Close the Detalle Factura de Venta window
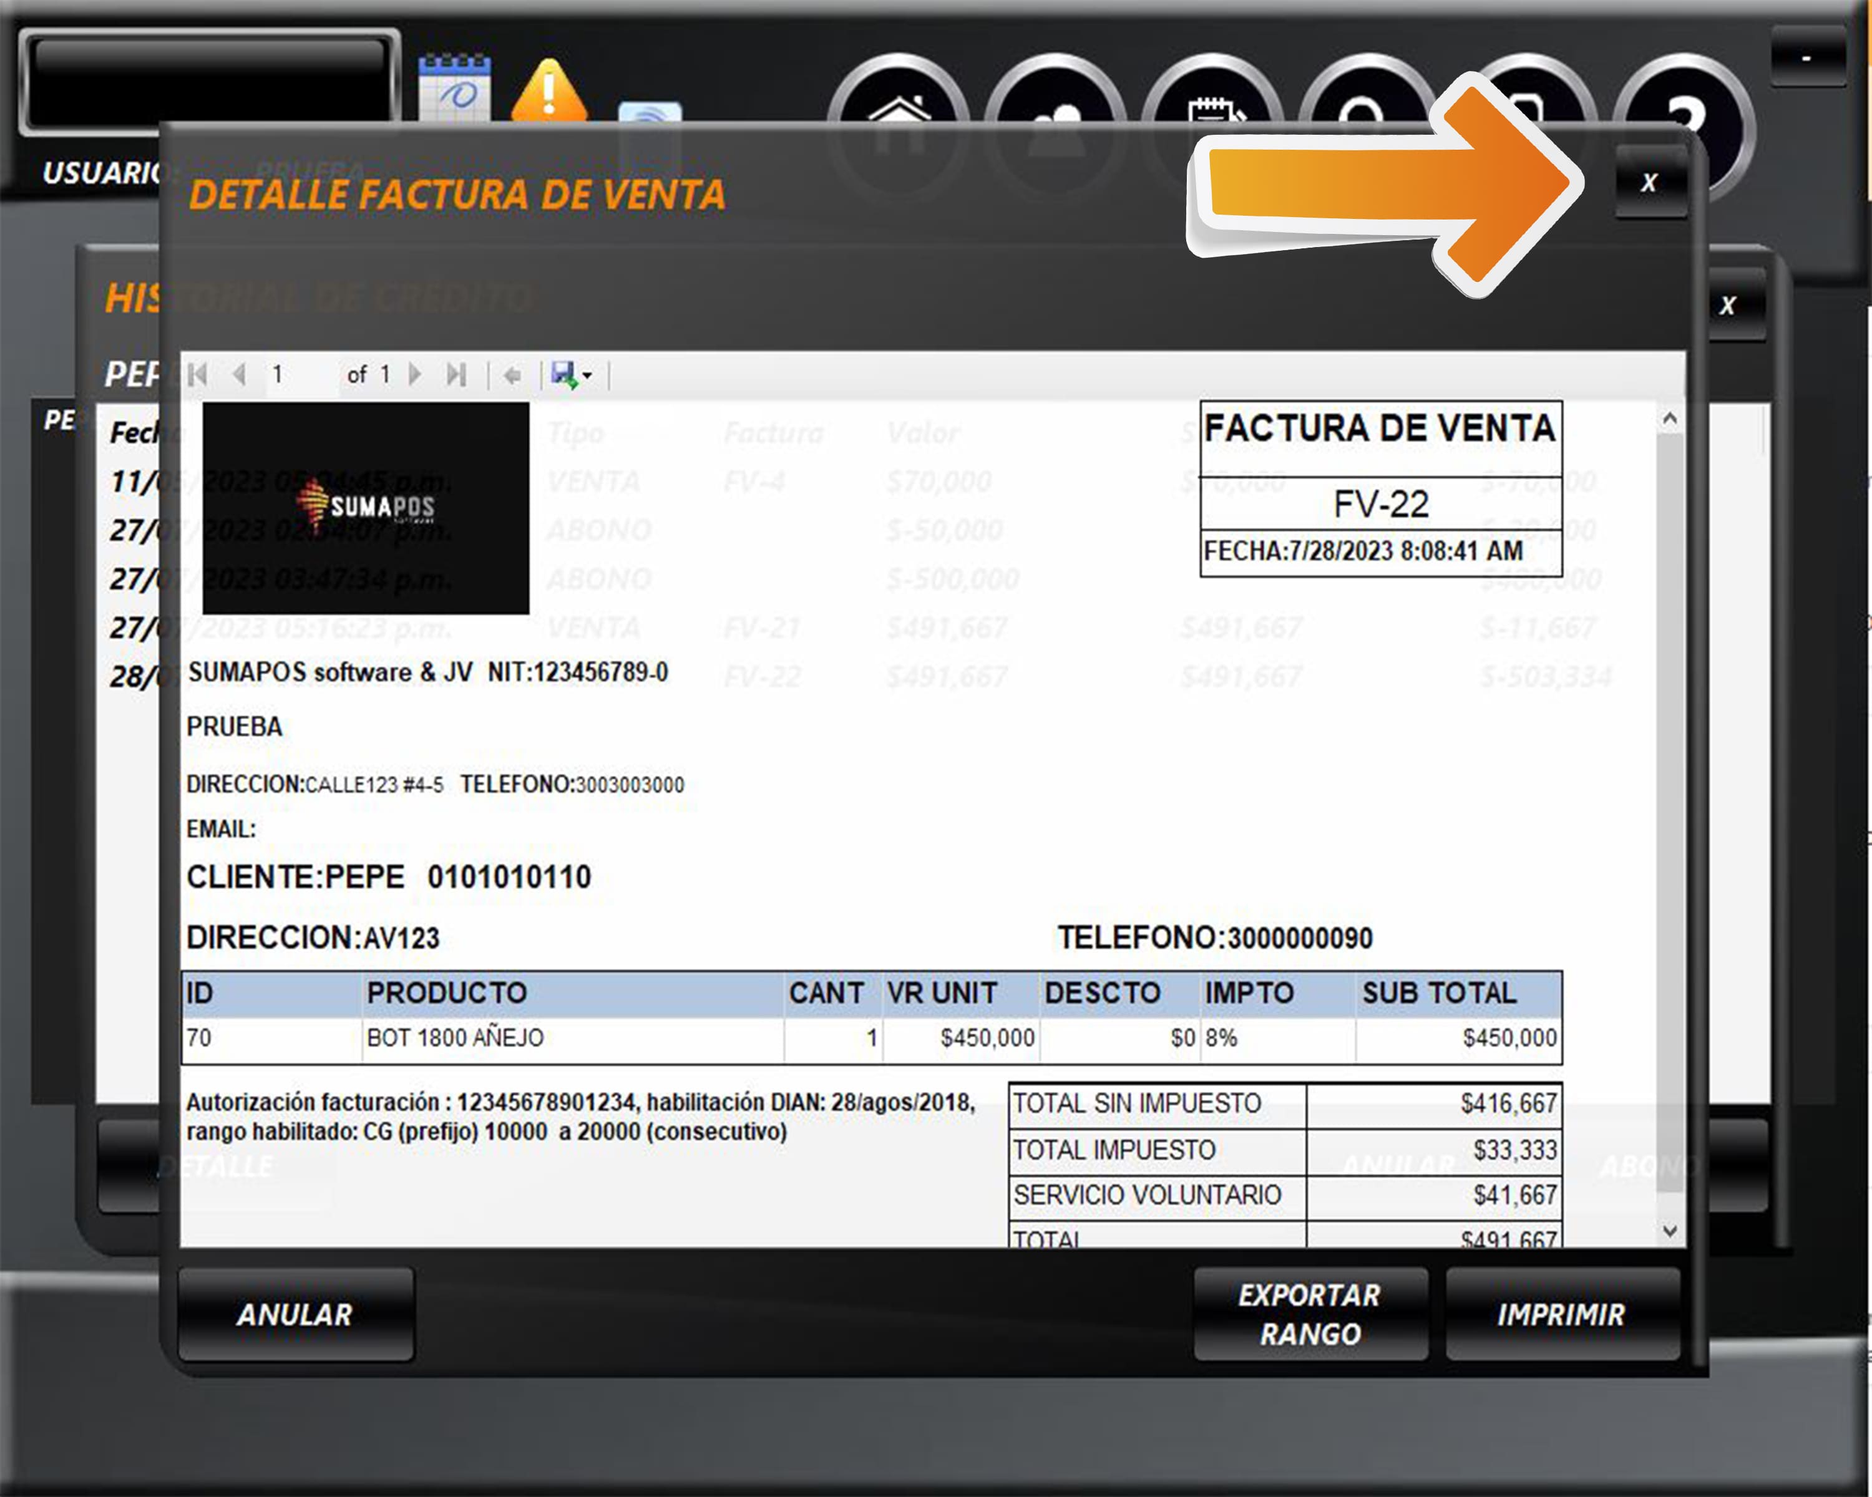Image resolution: width=1872 pixels, height=1497 pixels. coord(1649,183)
